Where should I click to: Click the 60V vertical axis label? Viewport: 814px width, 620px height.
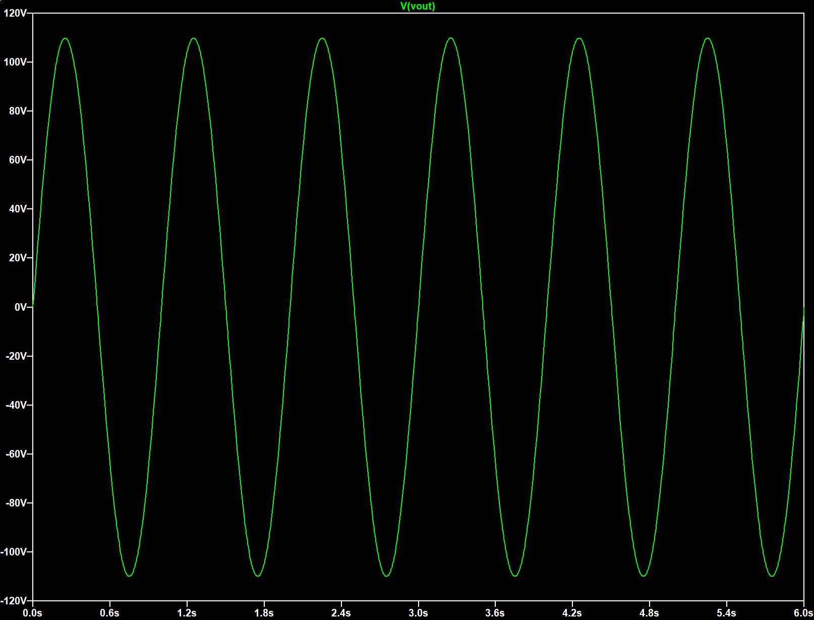pos(18,160)
